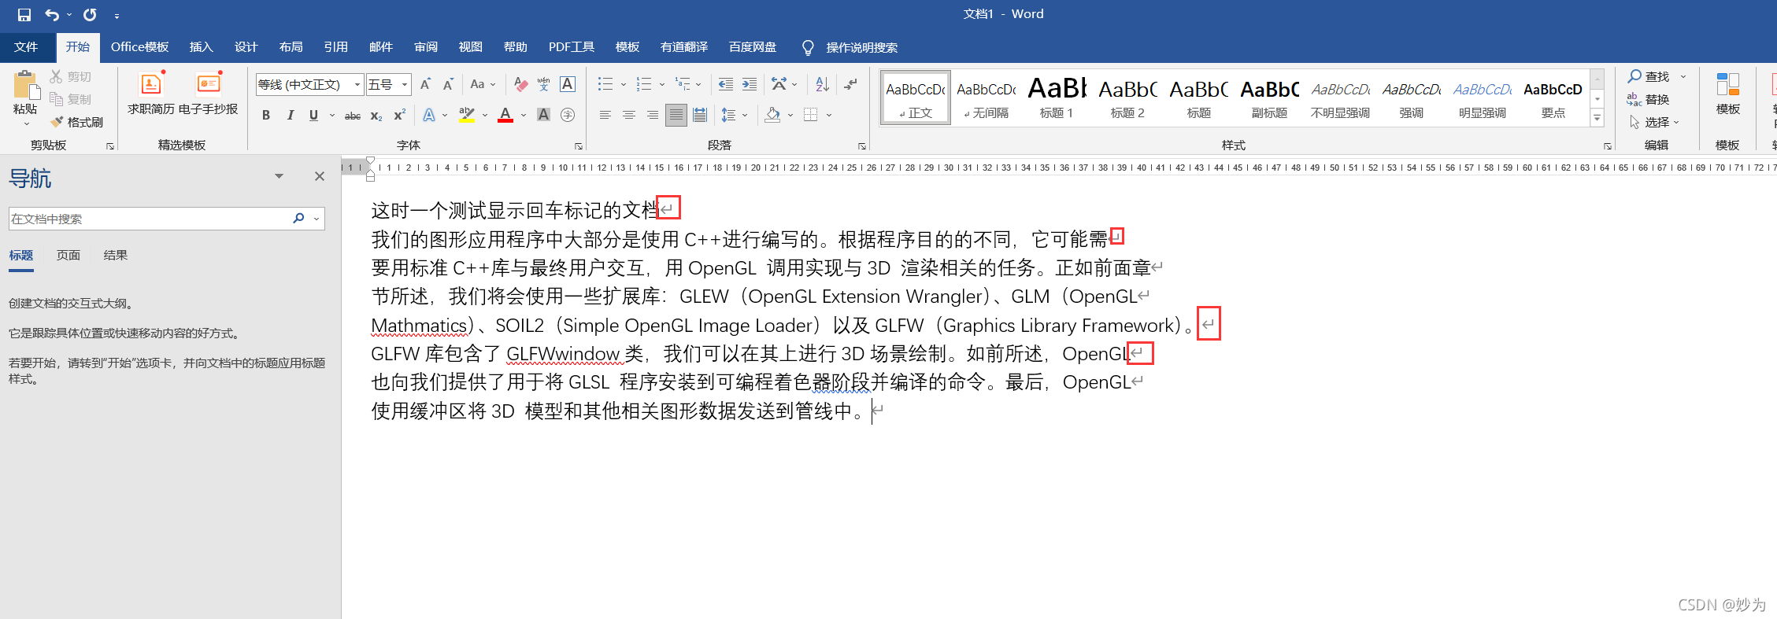This screenshot has width=1777, height=619.
Task: Toggle justified alignment button
Action: [676, 116]
